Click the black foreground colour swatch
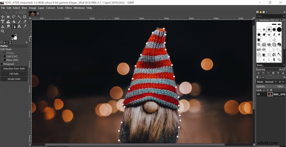286x147 pixels. click(13, 36)
